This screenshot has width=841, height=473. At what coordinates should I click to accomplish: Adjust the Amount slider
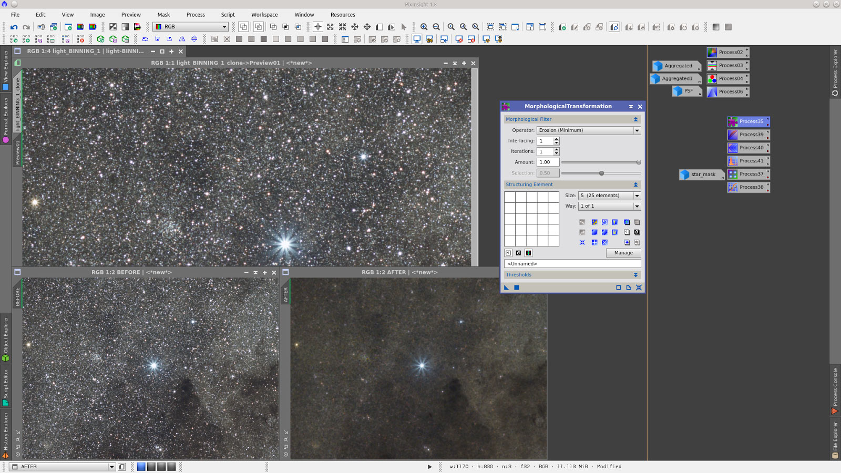tap(601, 162)
